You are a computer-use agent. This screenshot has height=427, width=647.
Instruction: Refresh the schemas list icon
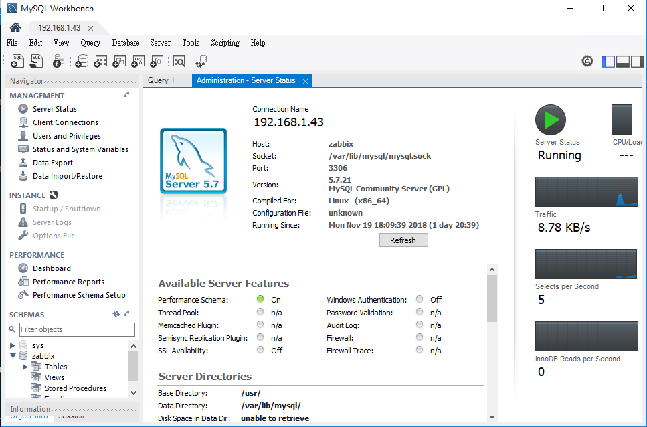[116, 314]
